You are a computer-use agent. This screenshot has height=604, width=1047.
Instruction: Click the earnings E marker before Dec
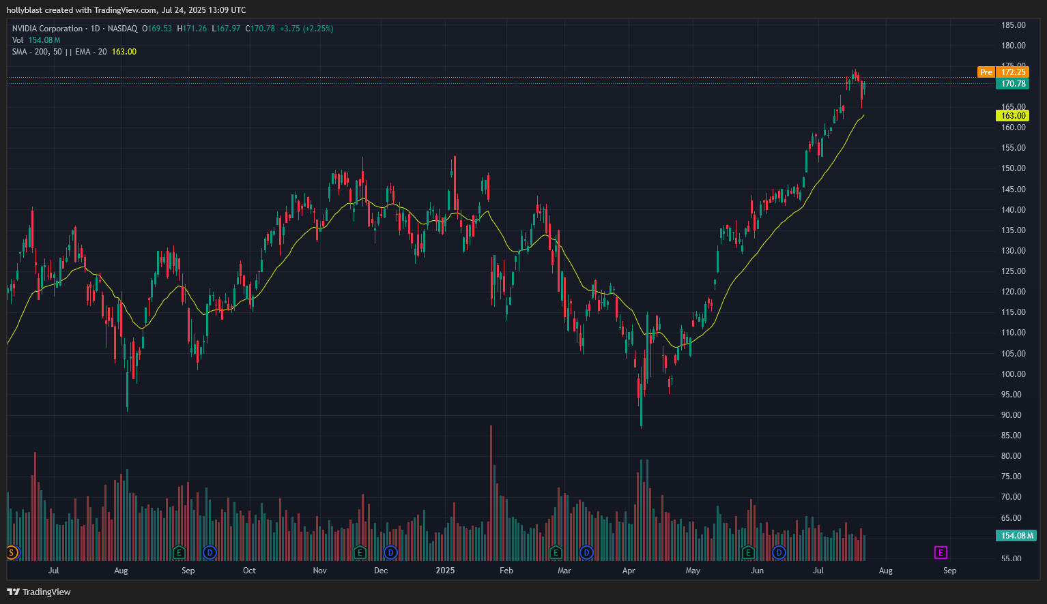[x=359, y=552]
